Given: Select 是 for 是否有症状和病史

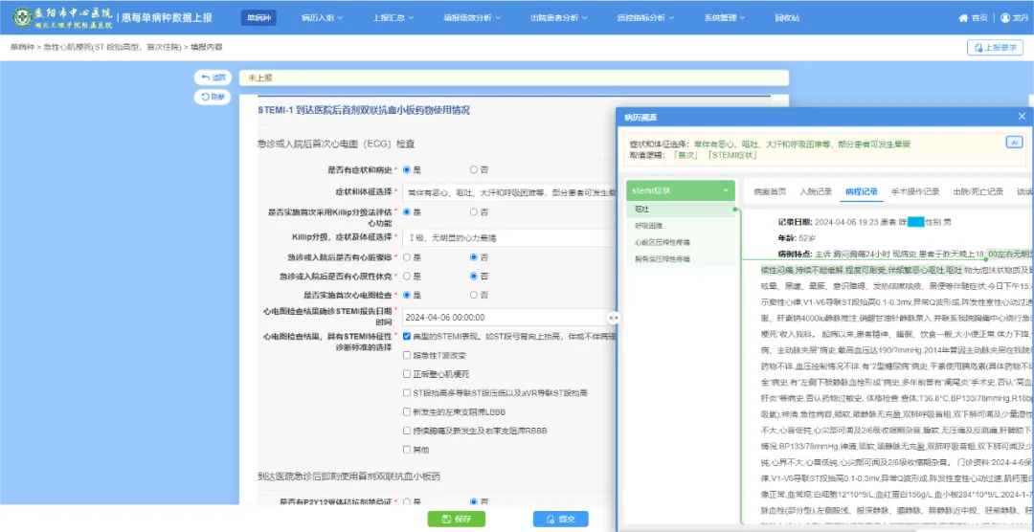Looking at the screenshot, I should point(407,169).
